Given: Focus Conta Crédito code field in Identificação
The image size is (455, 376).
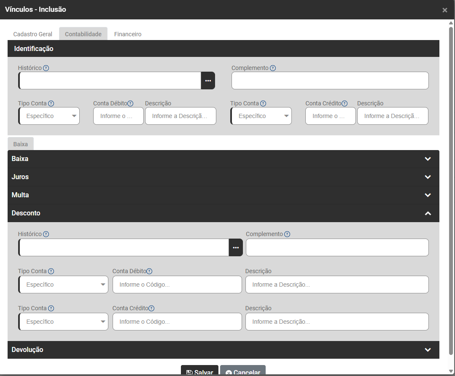Looking at the screenshot, I should [x=331, y=116].
